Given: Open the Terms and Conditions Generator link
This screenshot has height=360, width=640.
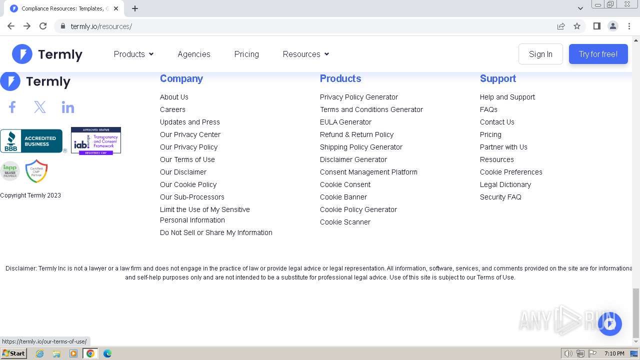Looking at the screenshot, I should click(371, 109).
